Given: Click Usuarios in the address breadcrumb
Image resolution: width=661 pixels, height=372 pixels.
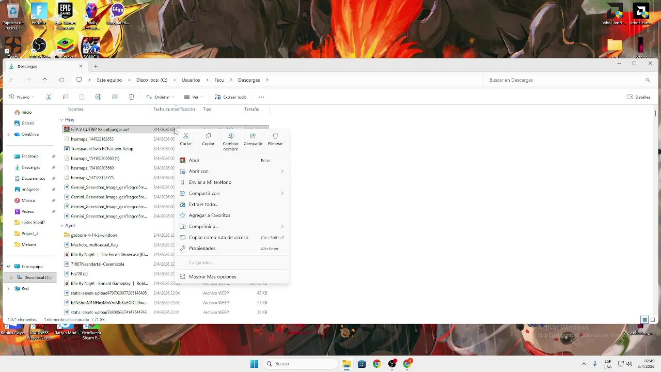Looking at the screenshot, I should pos(191,80).
